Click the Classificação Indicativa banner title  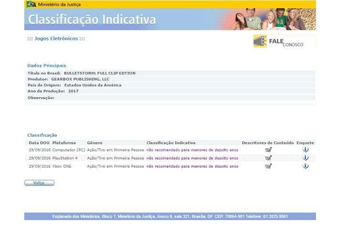(92, 20)
